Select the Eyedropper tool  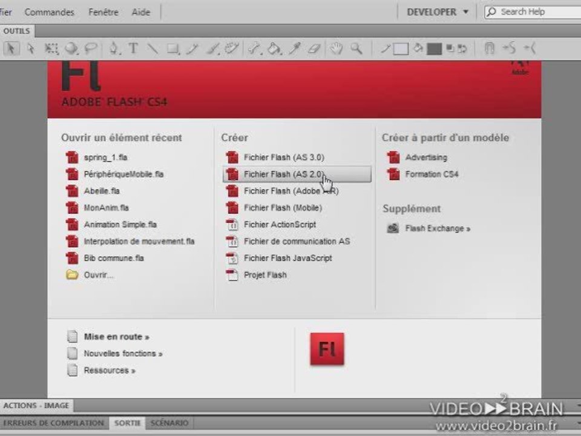pos(295,48)
